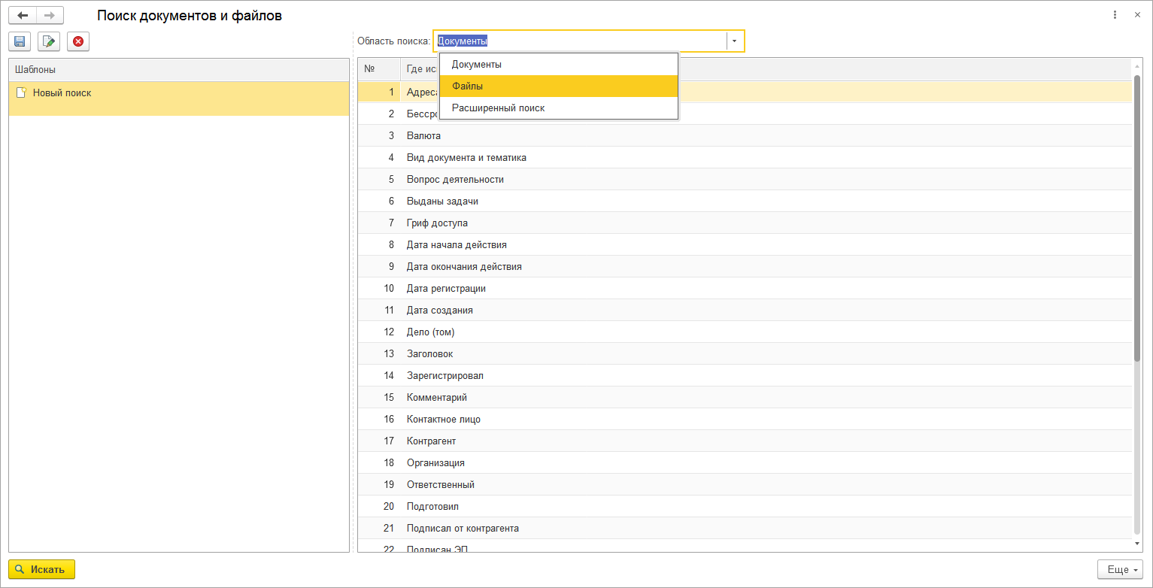The width and height of the screenshot is (1153, 588).
Task: Open the Еще menu button
Action: coord(1120,569)
